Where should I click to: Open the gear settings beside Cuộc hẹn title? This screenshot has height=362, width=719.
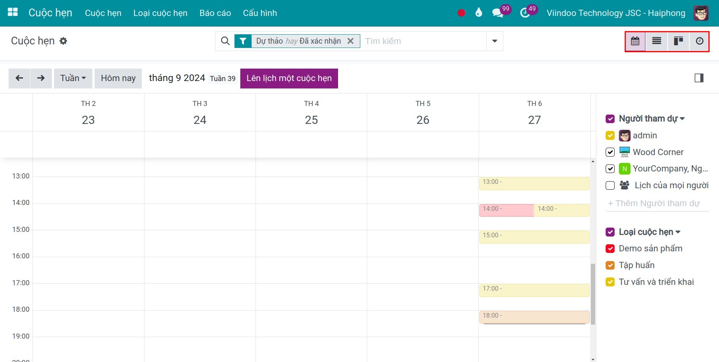pos(63,41)
